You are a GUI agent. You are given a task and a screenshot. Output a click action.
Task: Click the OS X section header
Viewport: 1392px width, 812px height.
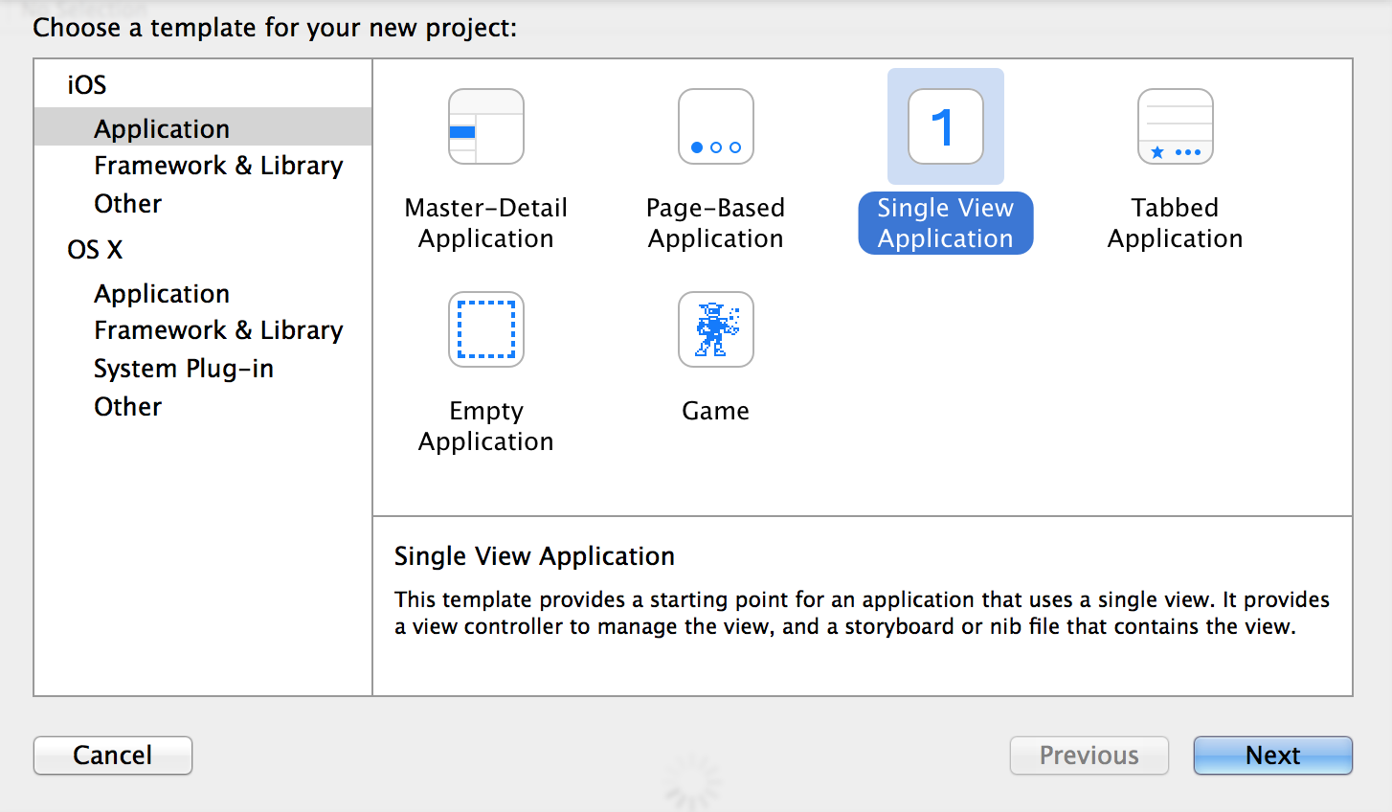[x=95, y=250]
